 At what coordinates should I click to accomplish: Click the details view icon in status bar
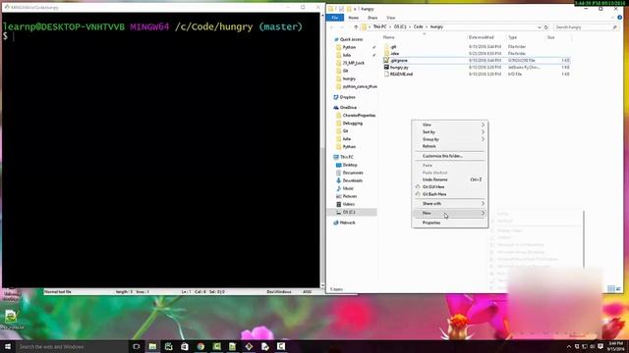pyautogui.click(x=611, y=288)
